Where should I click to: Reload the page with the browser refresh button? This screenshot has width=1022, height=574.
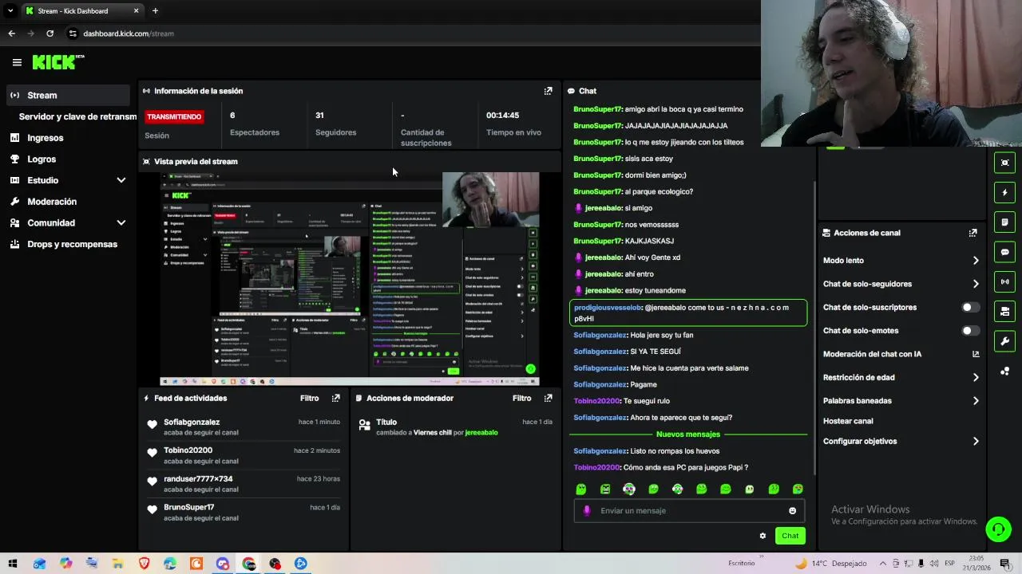click(x=50, y=33)
